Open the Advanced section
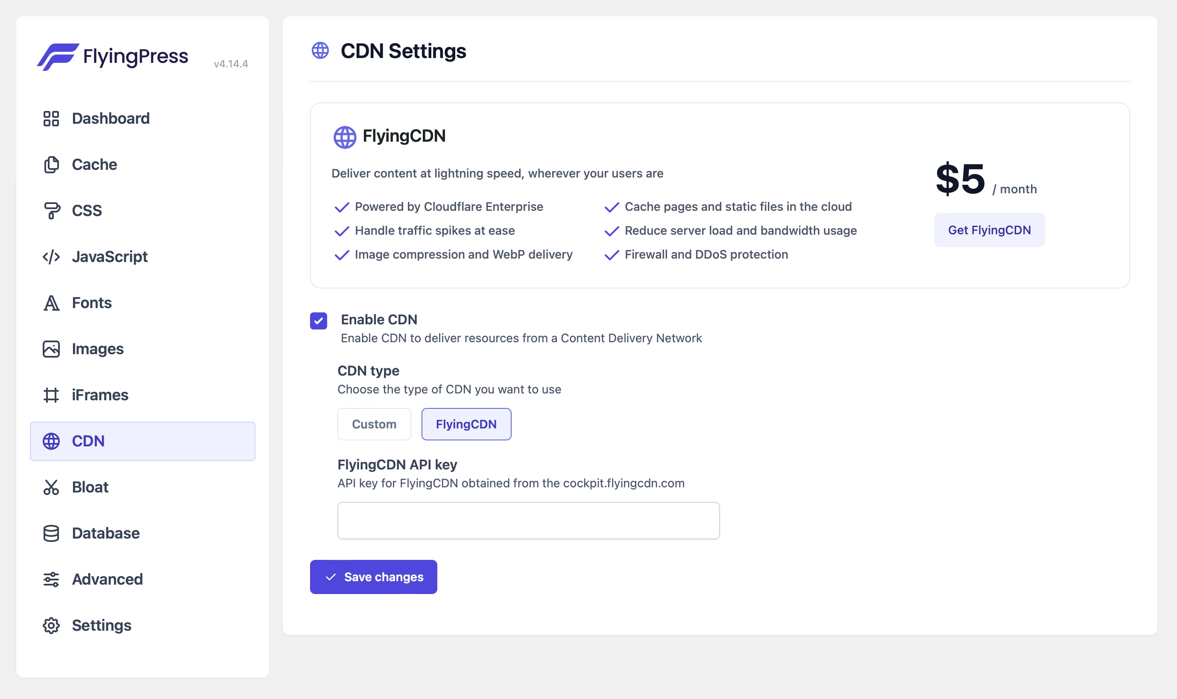 51,579
